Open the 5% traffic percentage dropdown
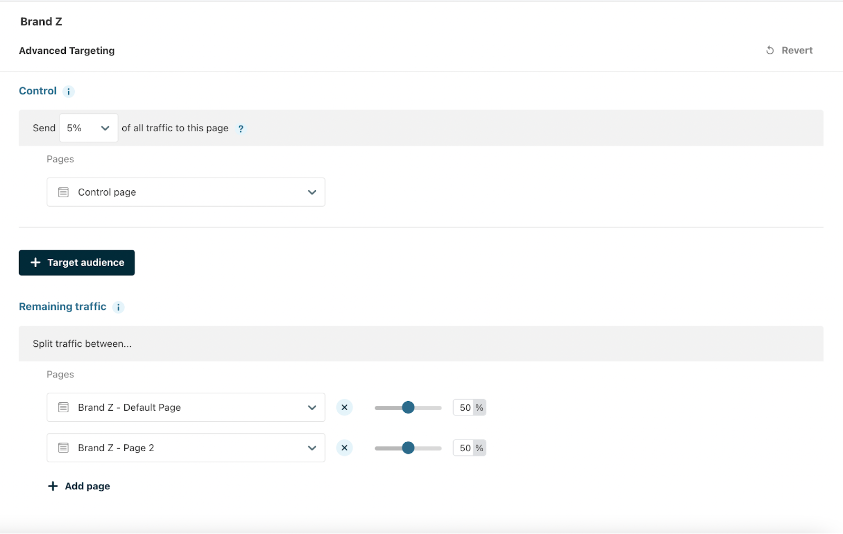 (x=89, y=128)
